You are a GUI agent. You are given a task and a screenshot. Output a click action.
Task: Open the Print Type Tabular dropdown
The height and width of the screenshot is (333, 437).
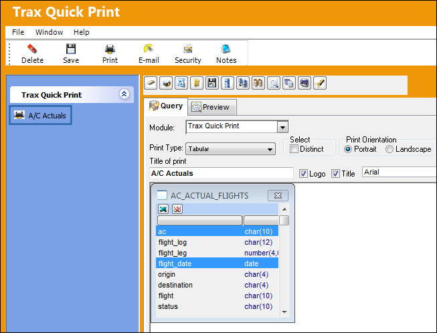pos(230,149)
